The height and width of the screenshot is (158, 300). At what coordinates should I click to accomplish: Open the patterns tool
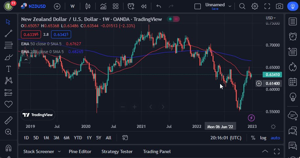(x=9, y=81)
